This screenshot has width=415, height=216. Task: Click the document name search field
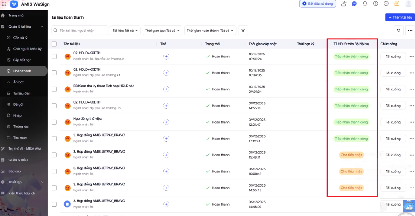click(80, 31)
